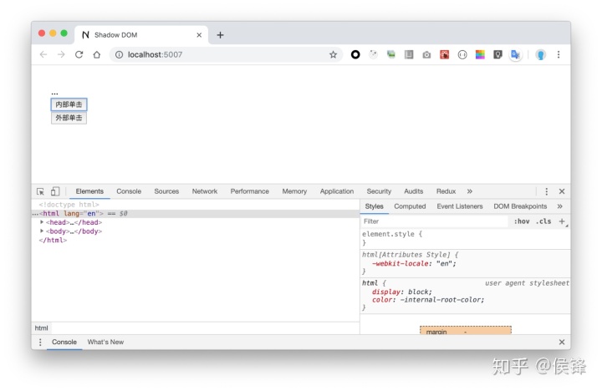Select the html lang="en" element row
This screenshot has width=602, height=391.
(x=196, y=213)
